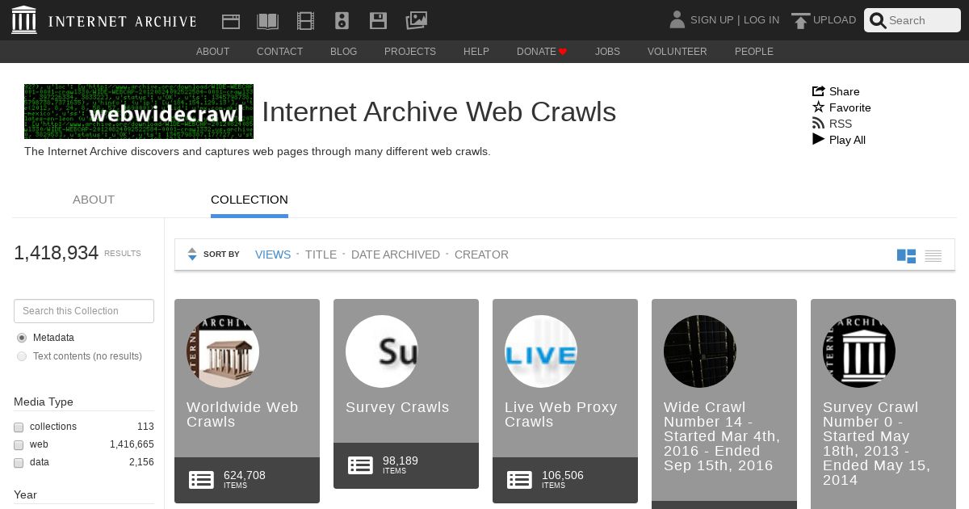Open the Images icon
Viewport: 969px width, 509px height.
click(x=416, y=20)
